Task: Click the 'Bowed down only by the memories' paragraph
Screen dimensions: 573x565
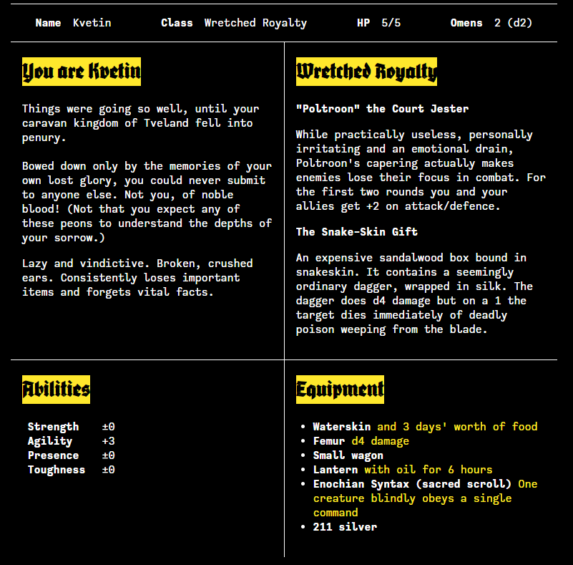Action: 147,202
